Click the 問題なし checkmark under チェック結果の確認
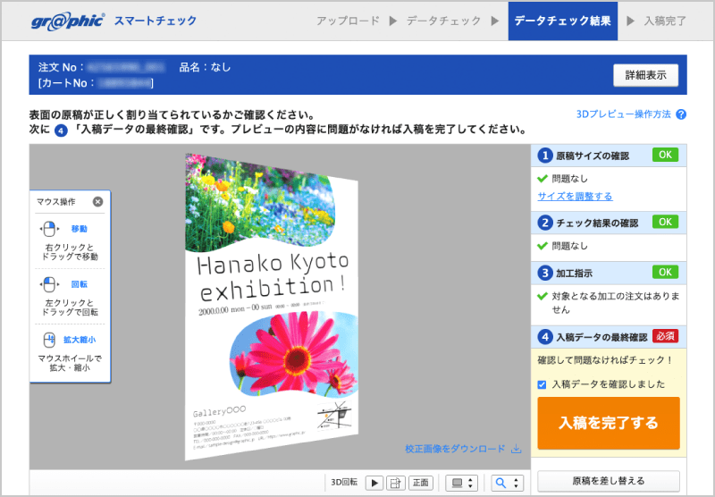This screenshot has width=715, height=497. pyautogui.click(x=543, y=246)
